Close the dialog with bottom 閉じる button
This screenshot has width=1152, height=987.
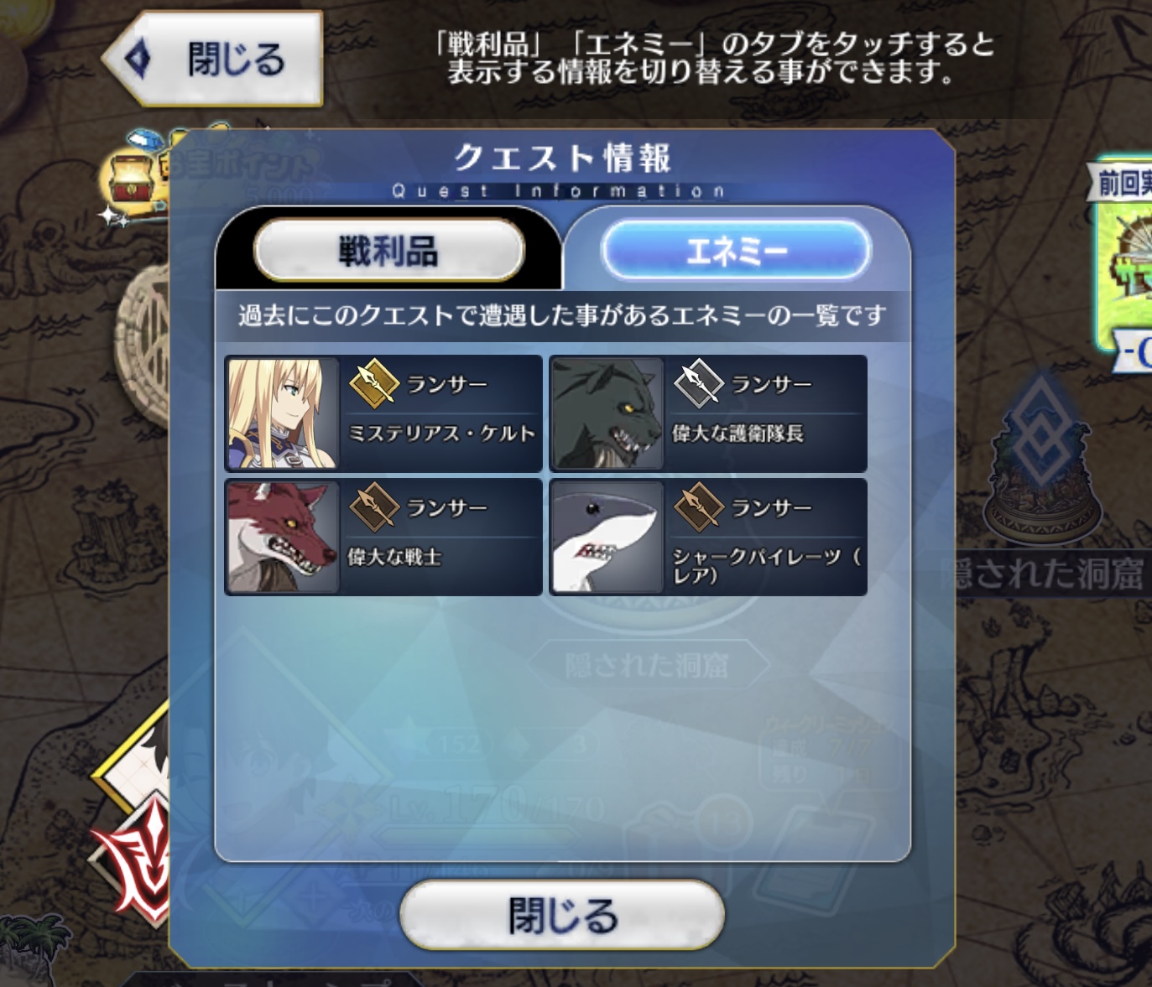pos(562,915)
